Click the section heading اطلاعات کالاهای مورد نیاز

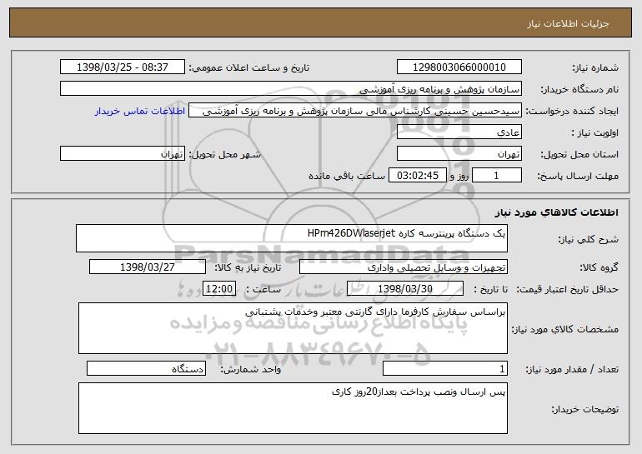point(556,212)
